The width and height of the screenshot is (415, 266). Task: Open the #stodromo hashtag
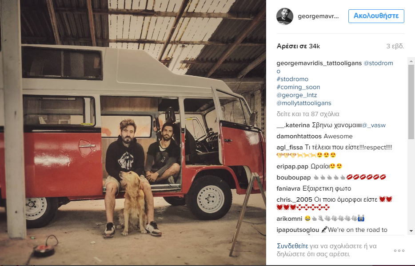pos(292,79)
